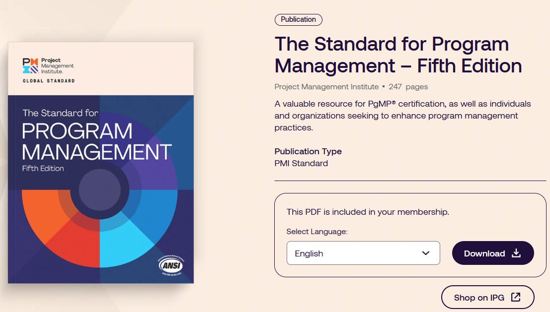Click the Program Management book cover thumbnail
Viewport: 550px width, 312px height.
pyautogui.click(x=101, y=163)
